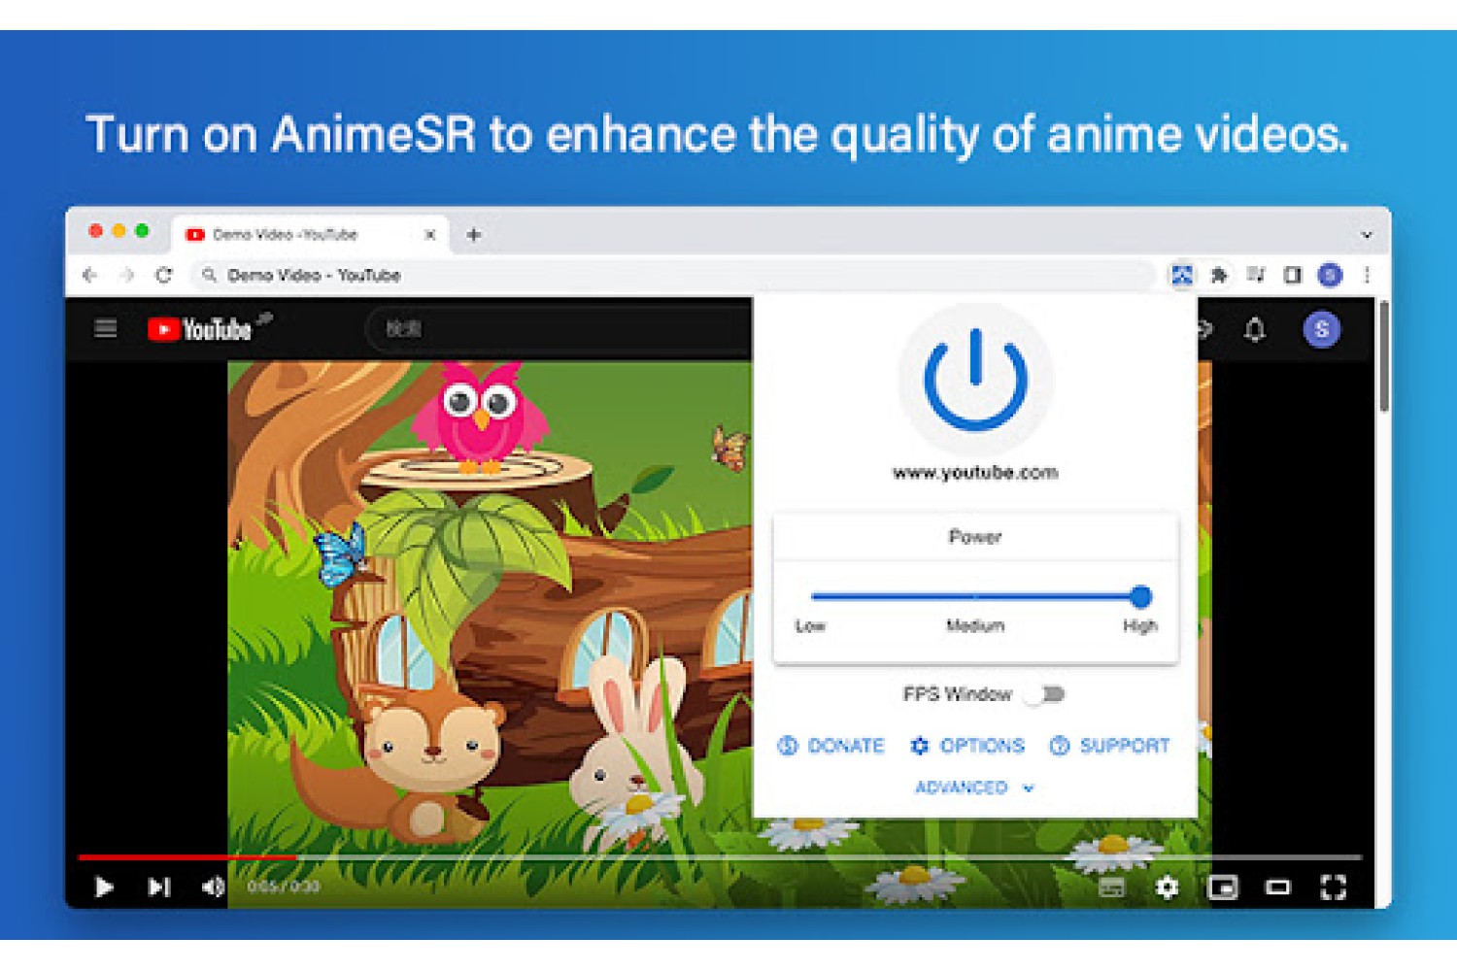Open the Chrome profile avatar
The width and height of the screenshot is (1457, 971).
coord(1330,275)
